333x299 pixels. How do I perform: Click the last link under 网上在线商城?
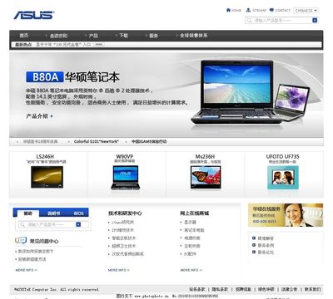(190, 254)
